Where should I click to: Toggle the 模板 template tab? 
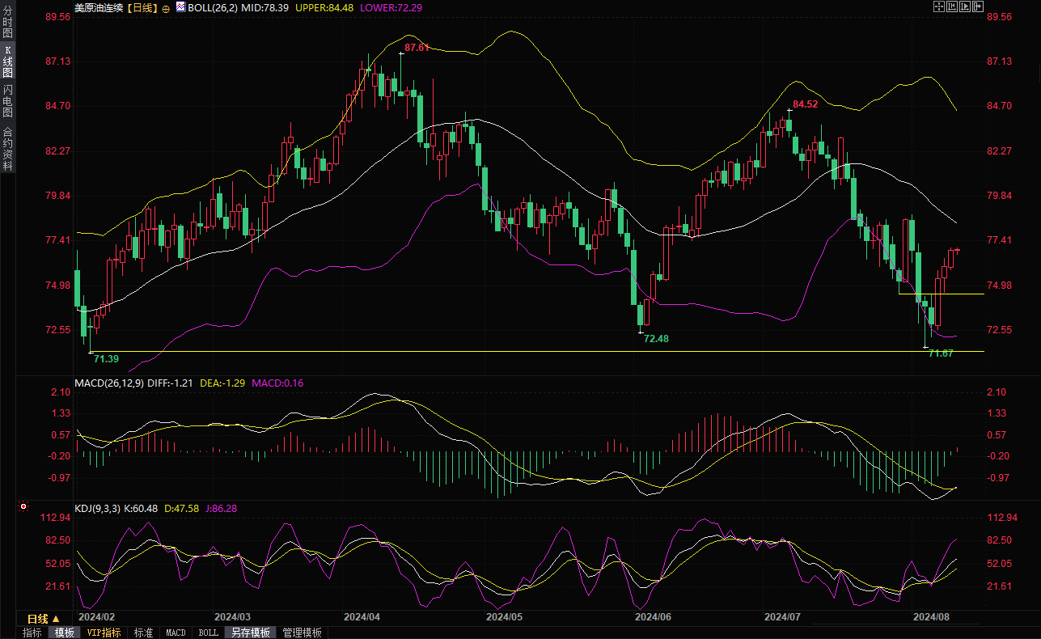click(x=64, y=633)
